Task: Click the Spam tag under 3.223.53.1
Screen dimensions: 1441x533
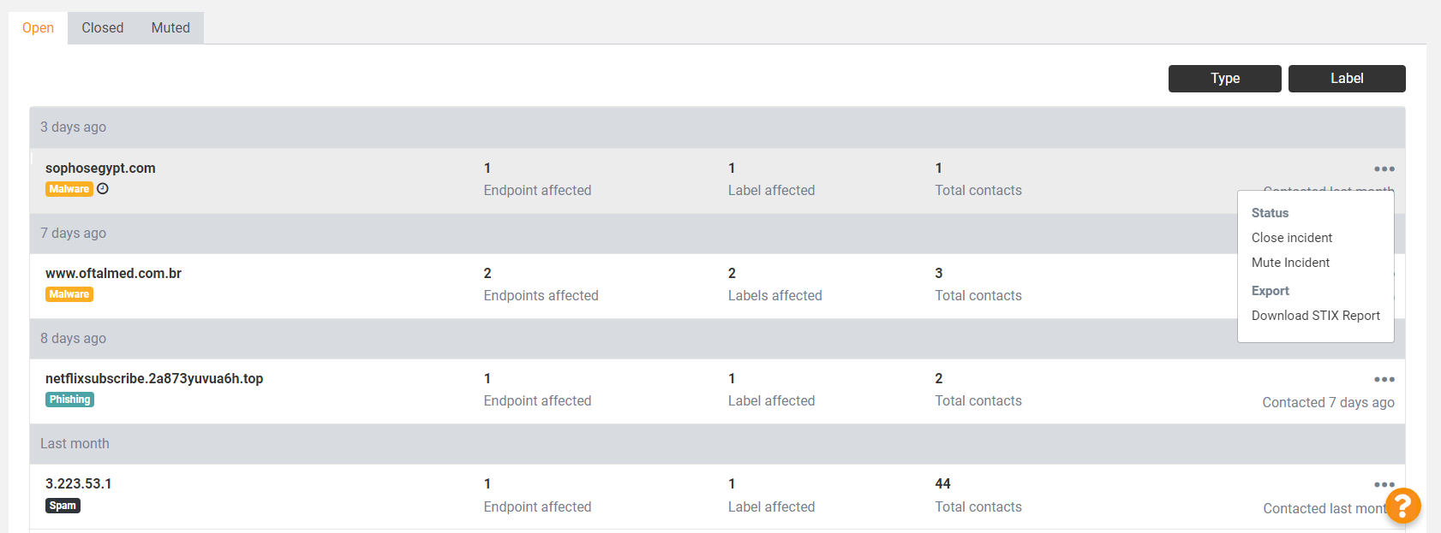Action: pyautogui.click(x=63, y=506)
